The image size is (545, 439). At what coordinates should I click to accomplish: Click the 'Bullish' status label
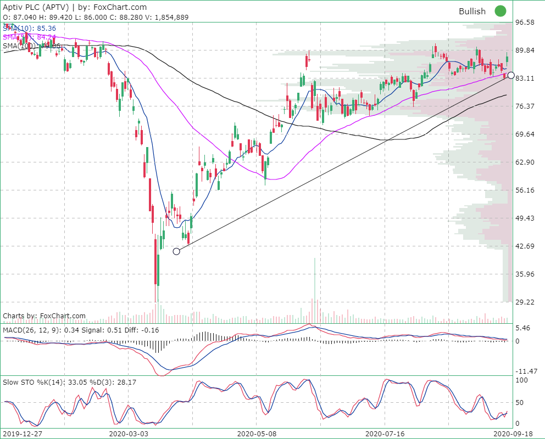pos(472,12)
